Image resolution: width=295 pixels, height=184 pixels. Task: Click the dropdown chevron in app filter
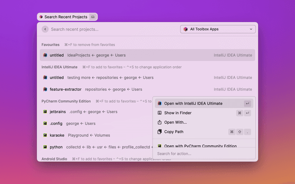pyautogui.click(x=251, y=29)
